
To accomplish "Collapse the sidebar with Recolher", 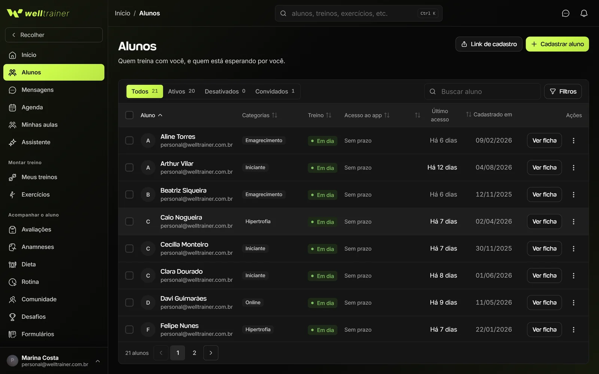I will coord(54,35).
